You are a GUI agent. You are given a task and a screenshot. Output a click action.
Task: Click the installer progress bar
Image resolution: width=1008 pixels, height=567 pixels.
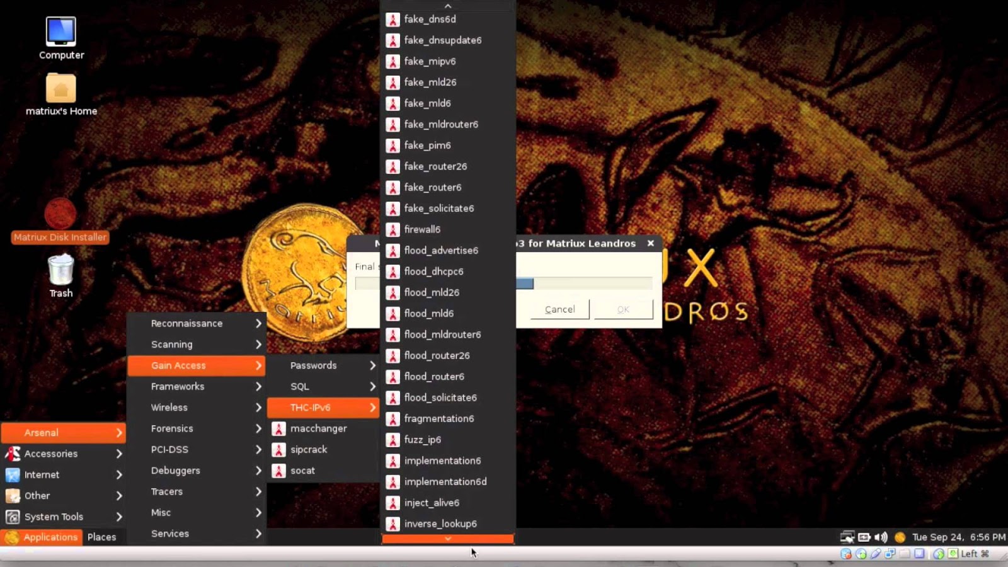[x=586, y=283]
